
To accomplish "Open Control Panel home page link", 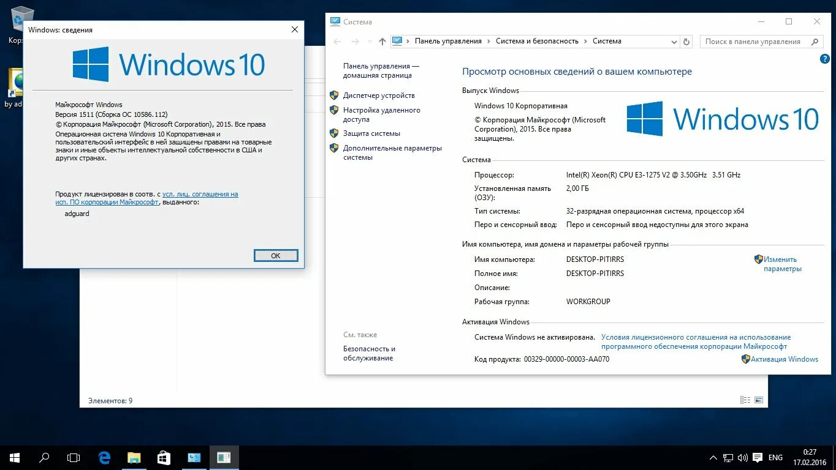I will point(381,70).
